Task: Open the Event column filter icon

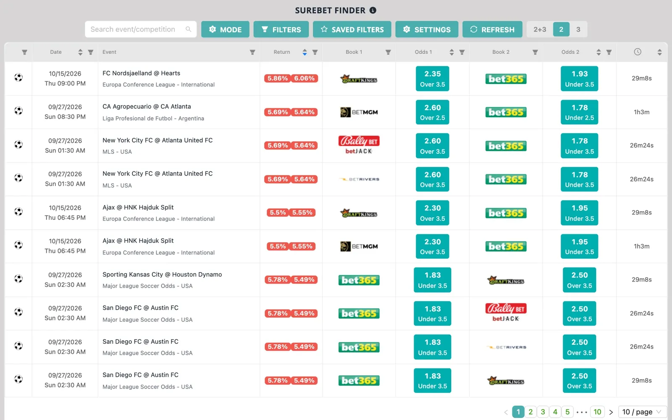Action: (252, 52)
